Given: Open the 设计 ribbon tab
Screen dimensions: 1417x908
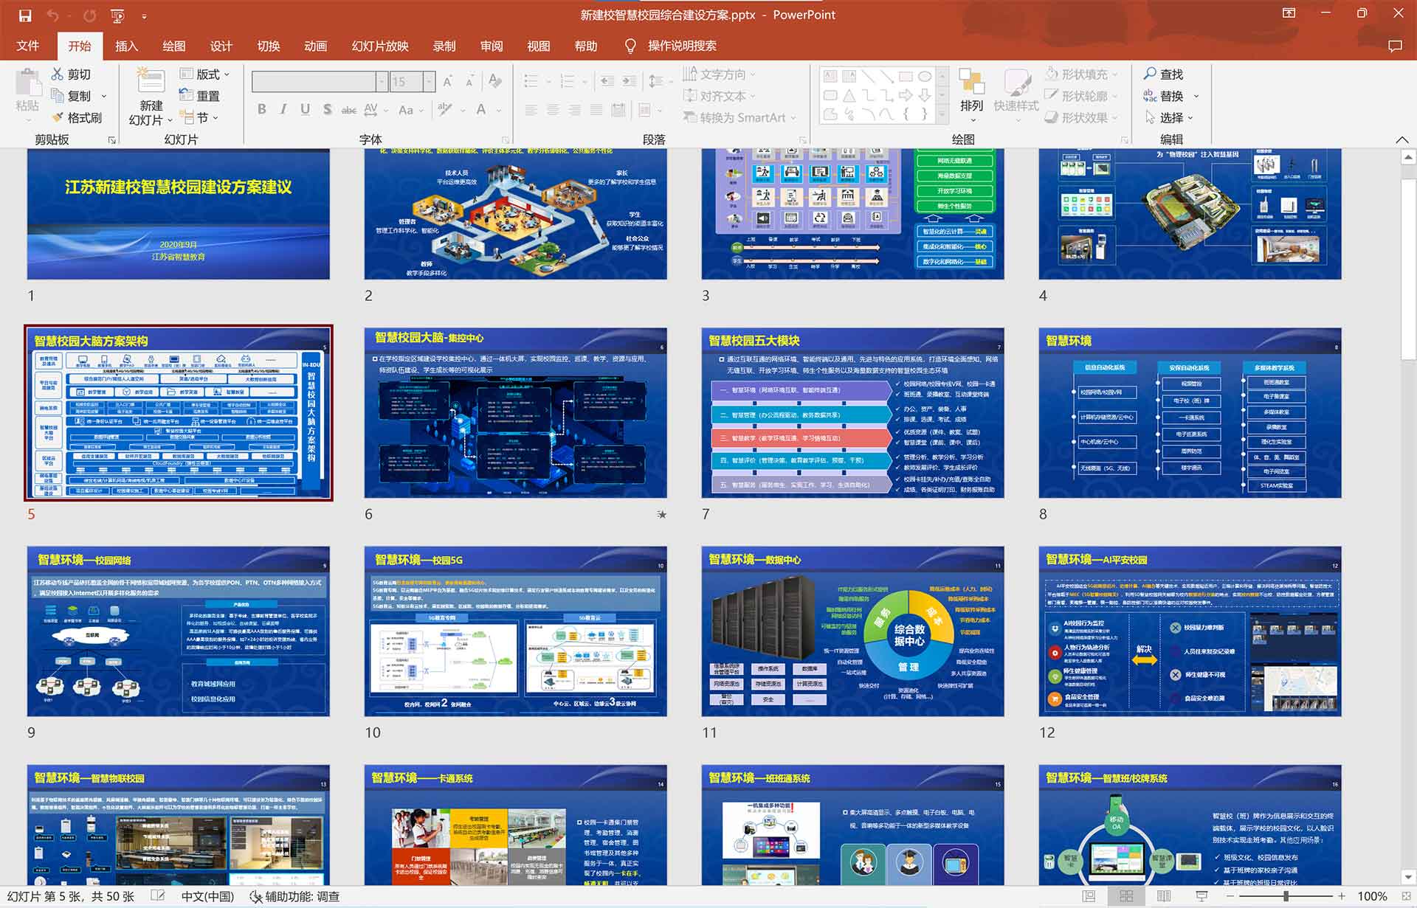Looking at the screenshot, I should click(221, 46).
